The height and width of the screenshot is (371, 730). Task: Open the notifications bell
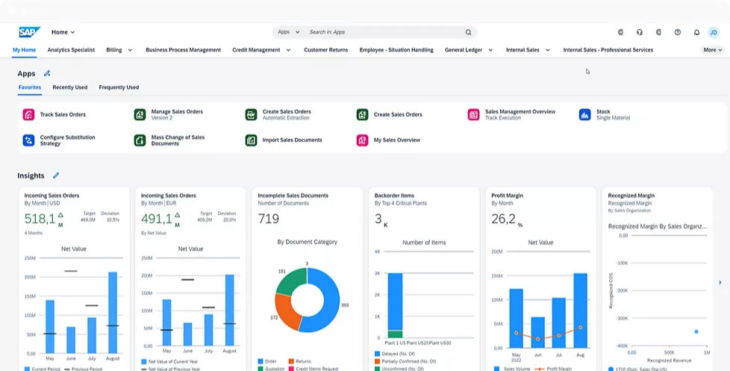pyautogui.click(x=696, y=32)
